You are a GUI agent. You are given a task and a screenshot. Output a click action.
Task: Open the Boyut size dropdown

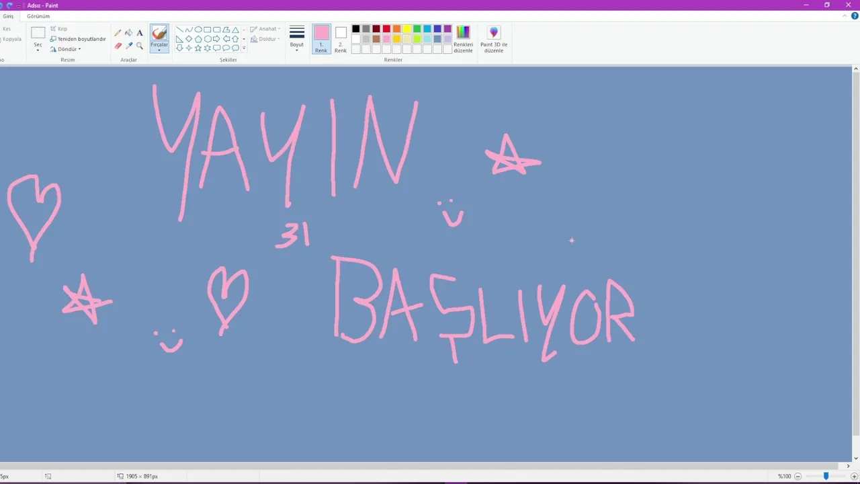(x=297, y=39)
